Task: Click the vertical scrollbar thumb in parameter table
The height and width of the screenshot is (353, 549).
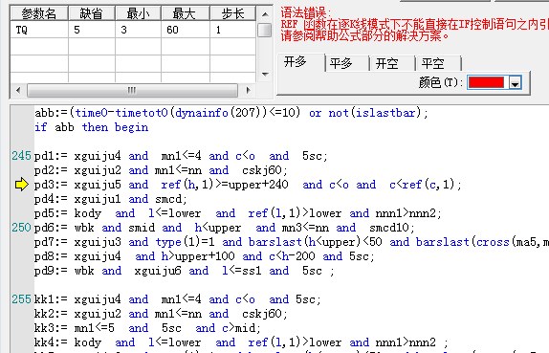Action: [265, 30]
